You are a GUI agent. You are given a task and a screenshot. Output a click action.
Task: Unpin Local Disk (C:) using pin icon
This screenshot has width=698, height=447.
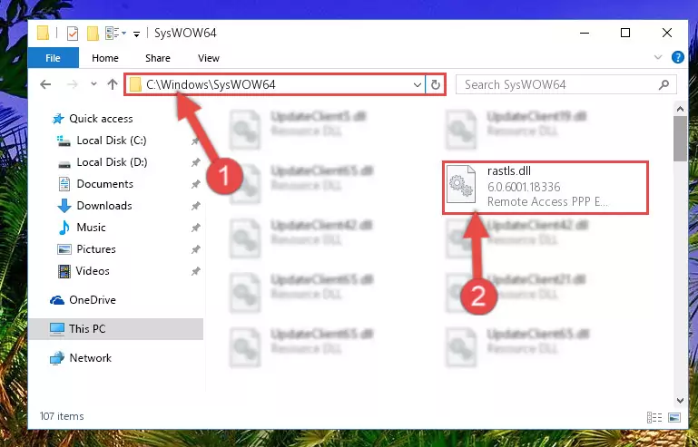[x=195, y=141]
